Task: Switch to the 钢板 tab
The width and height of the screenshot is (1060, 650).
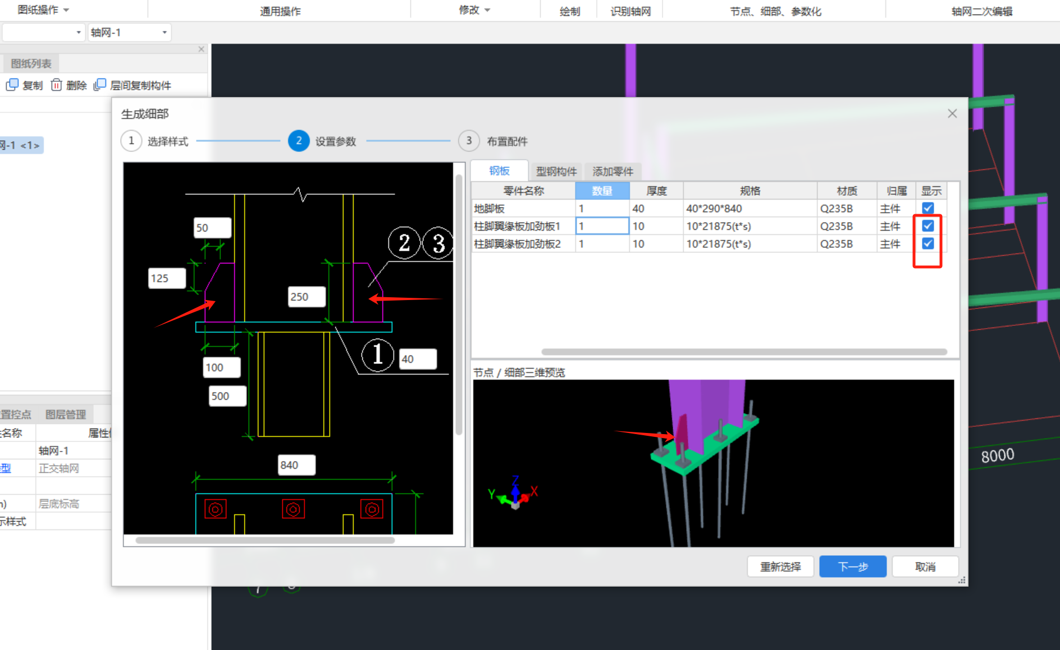Action: coord(499,171)
